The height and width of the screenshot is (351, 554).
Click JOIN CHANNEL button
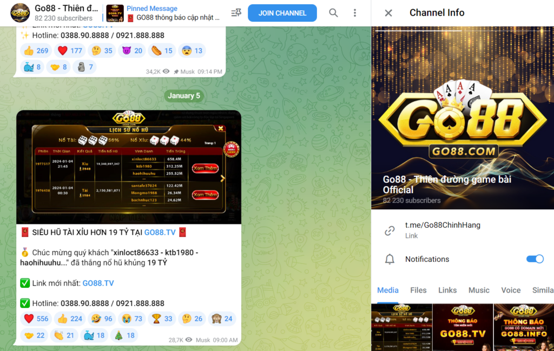point(282,13)
